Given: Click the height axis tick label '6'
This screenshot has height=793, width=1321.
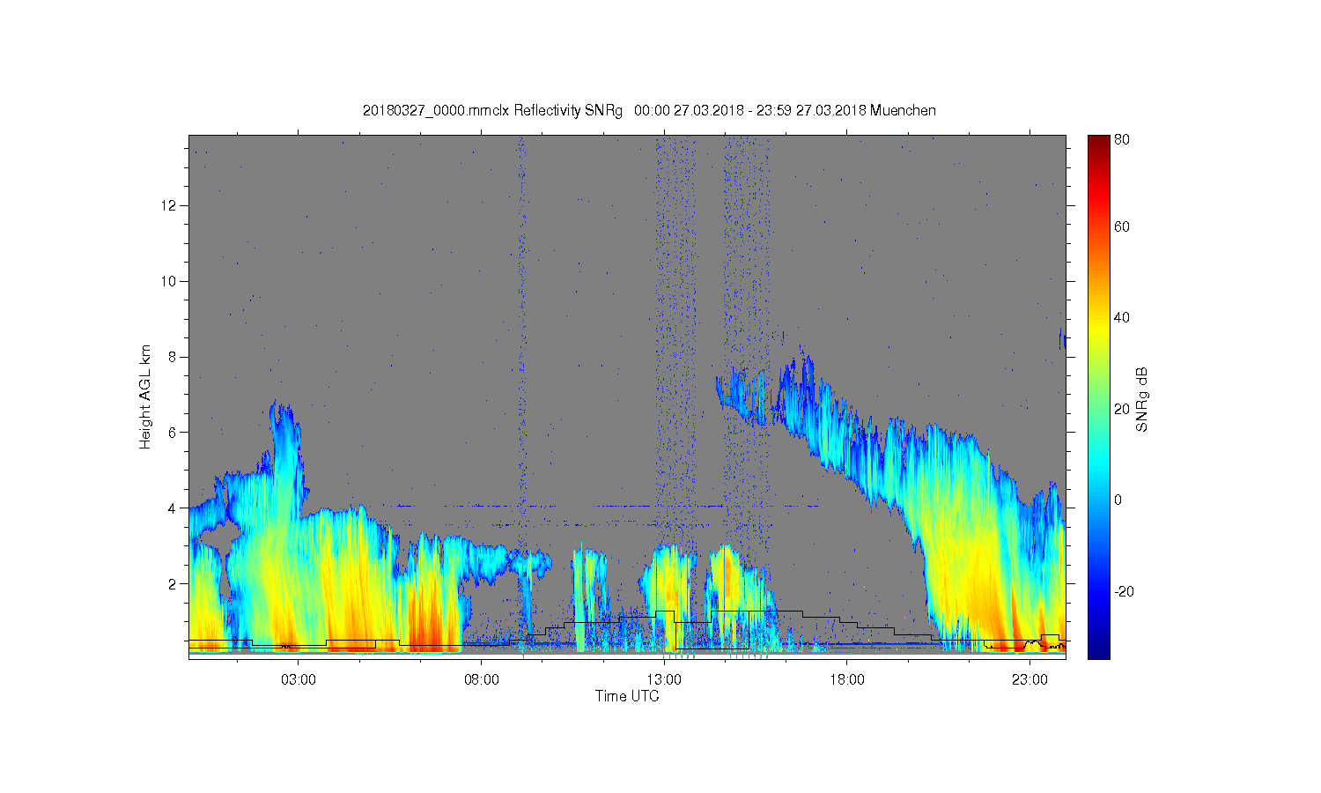Looking at the screenshot, I should (x=173, y=433).
